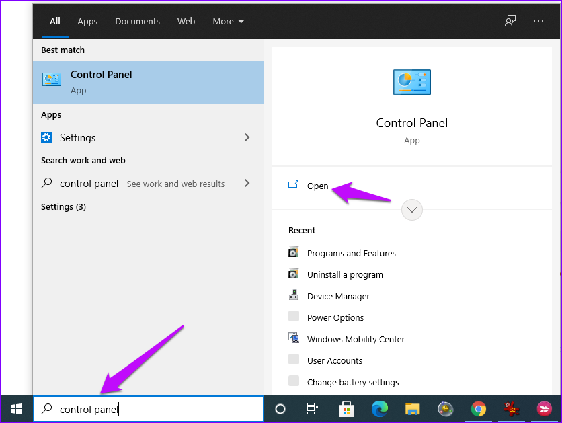Image resolution: width=562 pixels, height=423 pixels.
Task: Click the Search work and web heading
Action: coord(83,160)
